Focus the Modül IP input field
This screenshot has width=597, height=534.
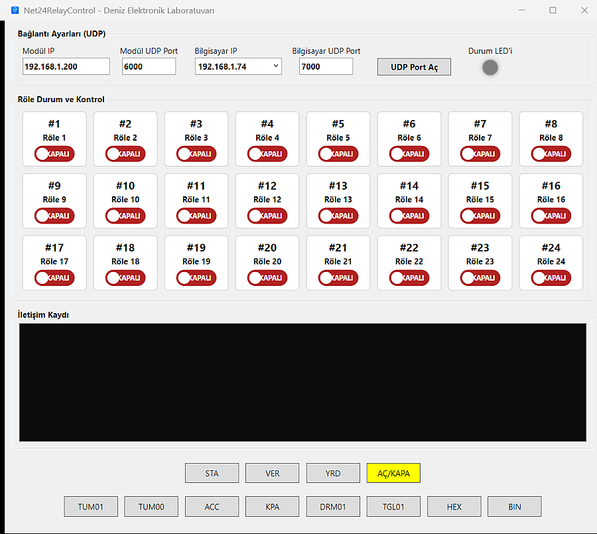[x=66, y=66]
